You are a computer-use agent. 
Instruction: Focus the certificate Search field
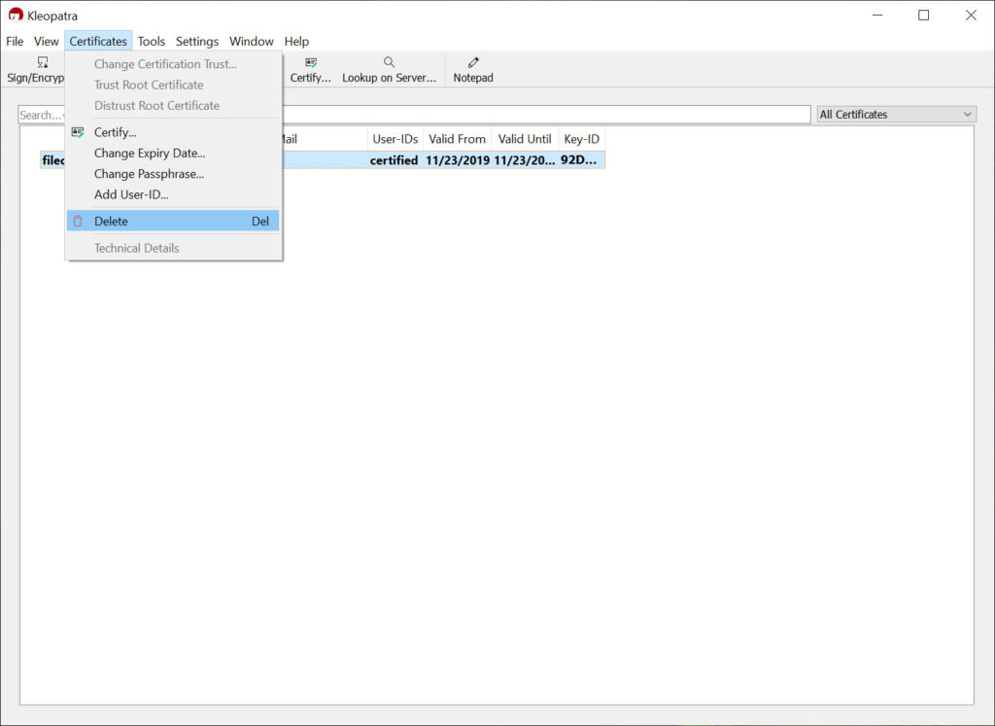click(414, 115)
